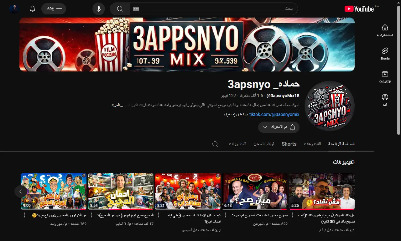
Task: Open the on-screen keyboard icon in search
Action: click(136, 9)
